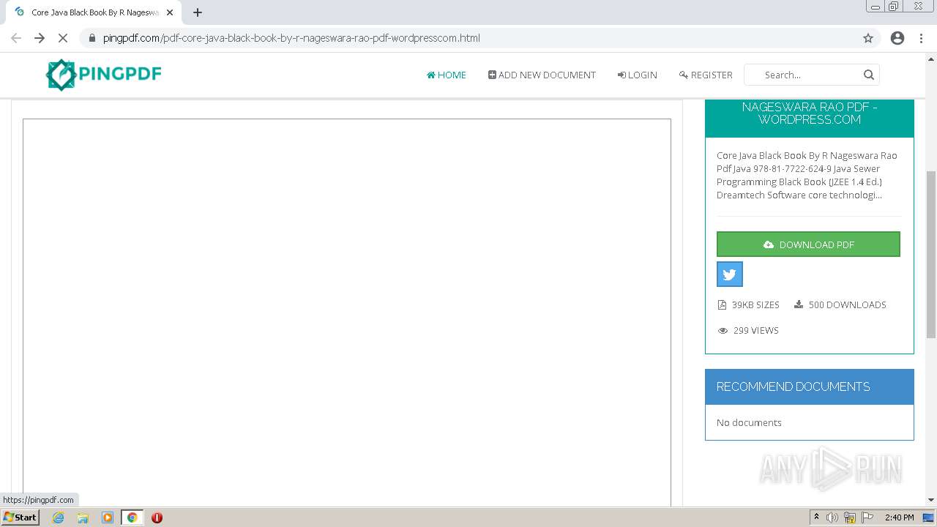Viewport: 937px width, 527px height.
Task: Click the browser Back arrow
Action: coord(16,38)
